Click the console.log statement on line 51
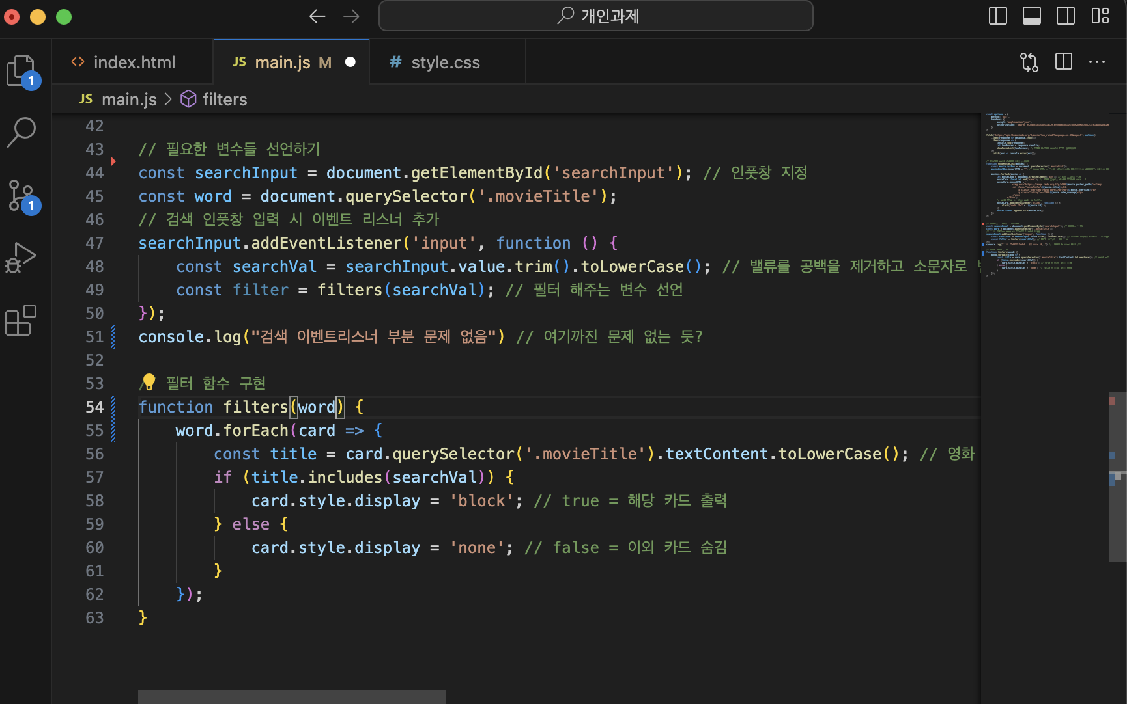 click(321, 337)
